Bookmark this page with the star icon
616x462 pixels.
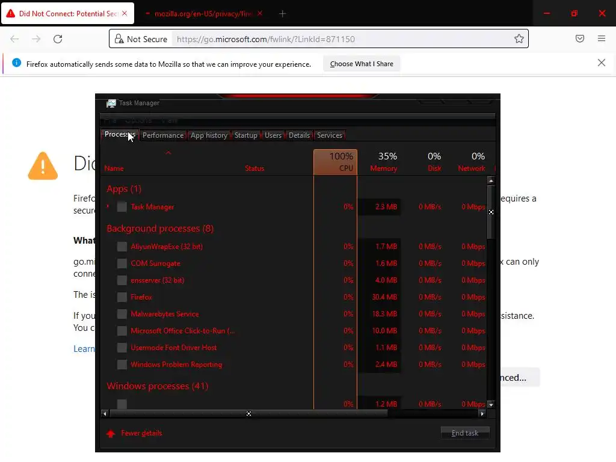coord(519,38)
